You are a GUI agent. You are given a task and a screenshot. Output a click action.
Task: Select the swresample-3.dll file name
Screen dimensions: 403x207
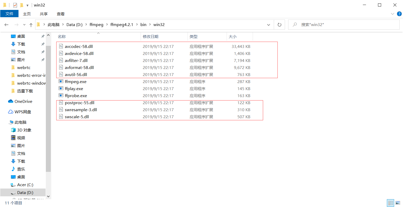pos(81,110)
